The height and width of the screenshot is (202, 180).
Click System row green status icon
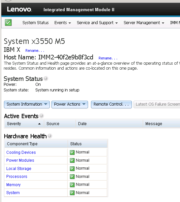[x=72, y=193]
